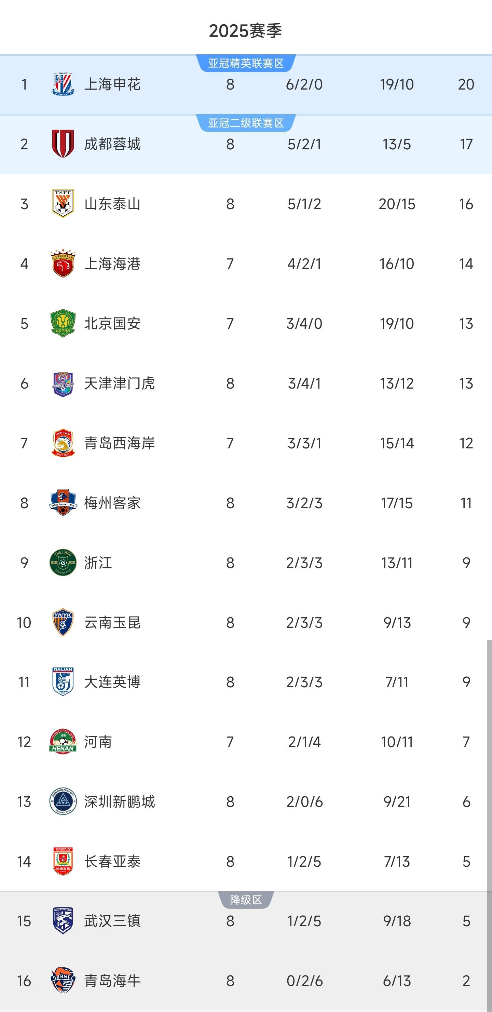Screen dimensions: 492x1012
Task: Click the Meizhou Hakka club logo
Action: 63,503
